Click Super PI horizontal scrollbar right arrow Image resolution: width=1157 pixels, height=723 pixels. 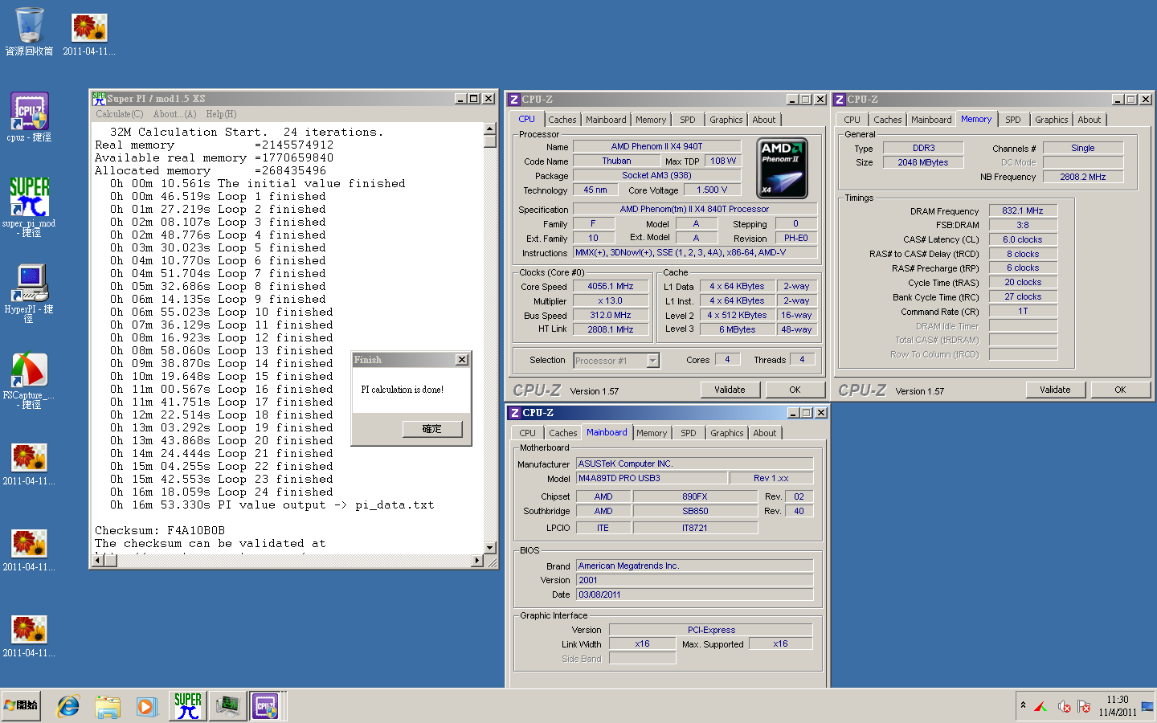[478, 561]
